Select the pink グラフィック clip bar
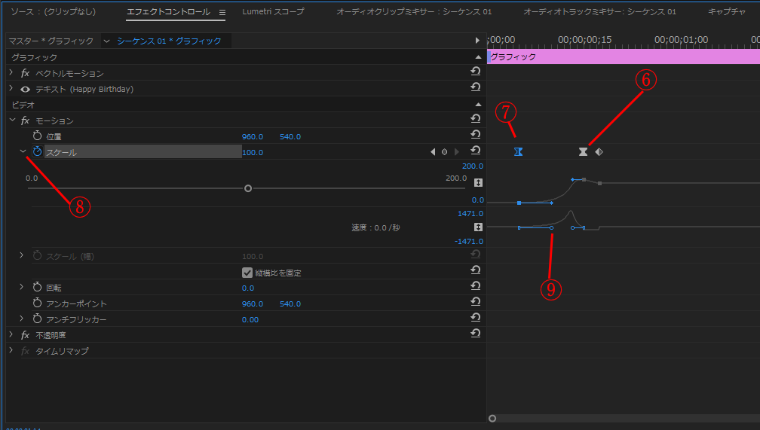 point(624,56)
